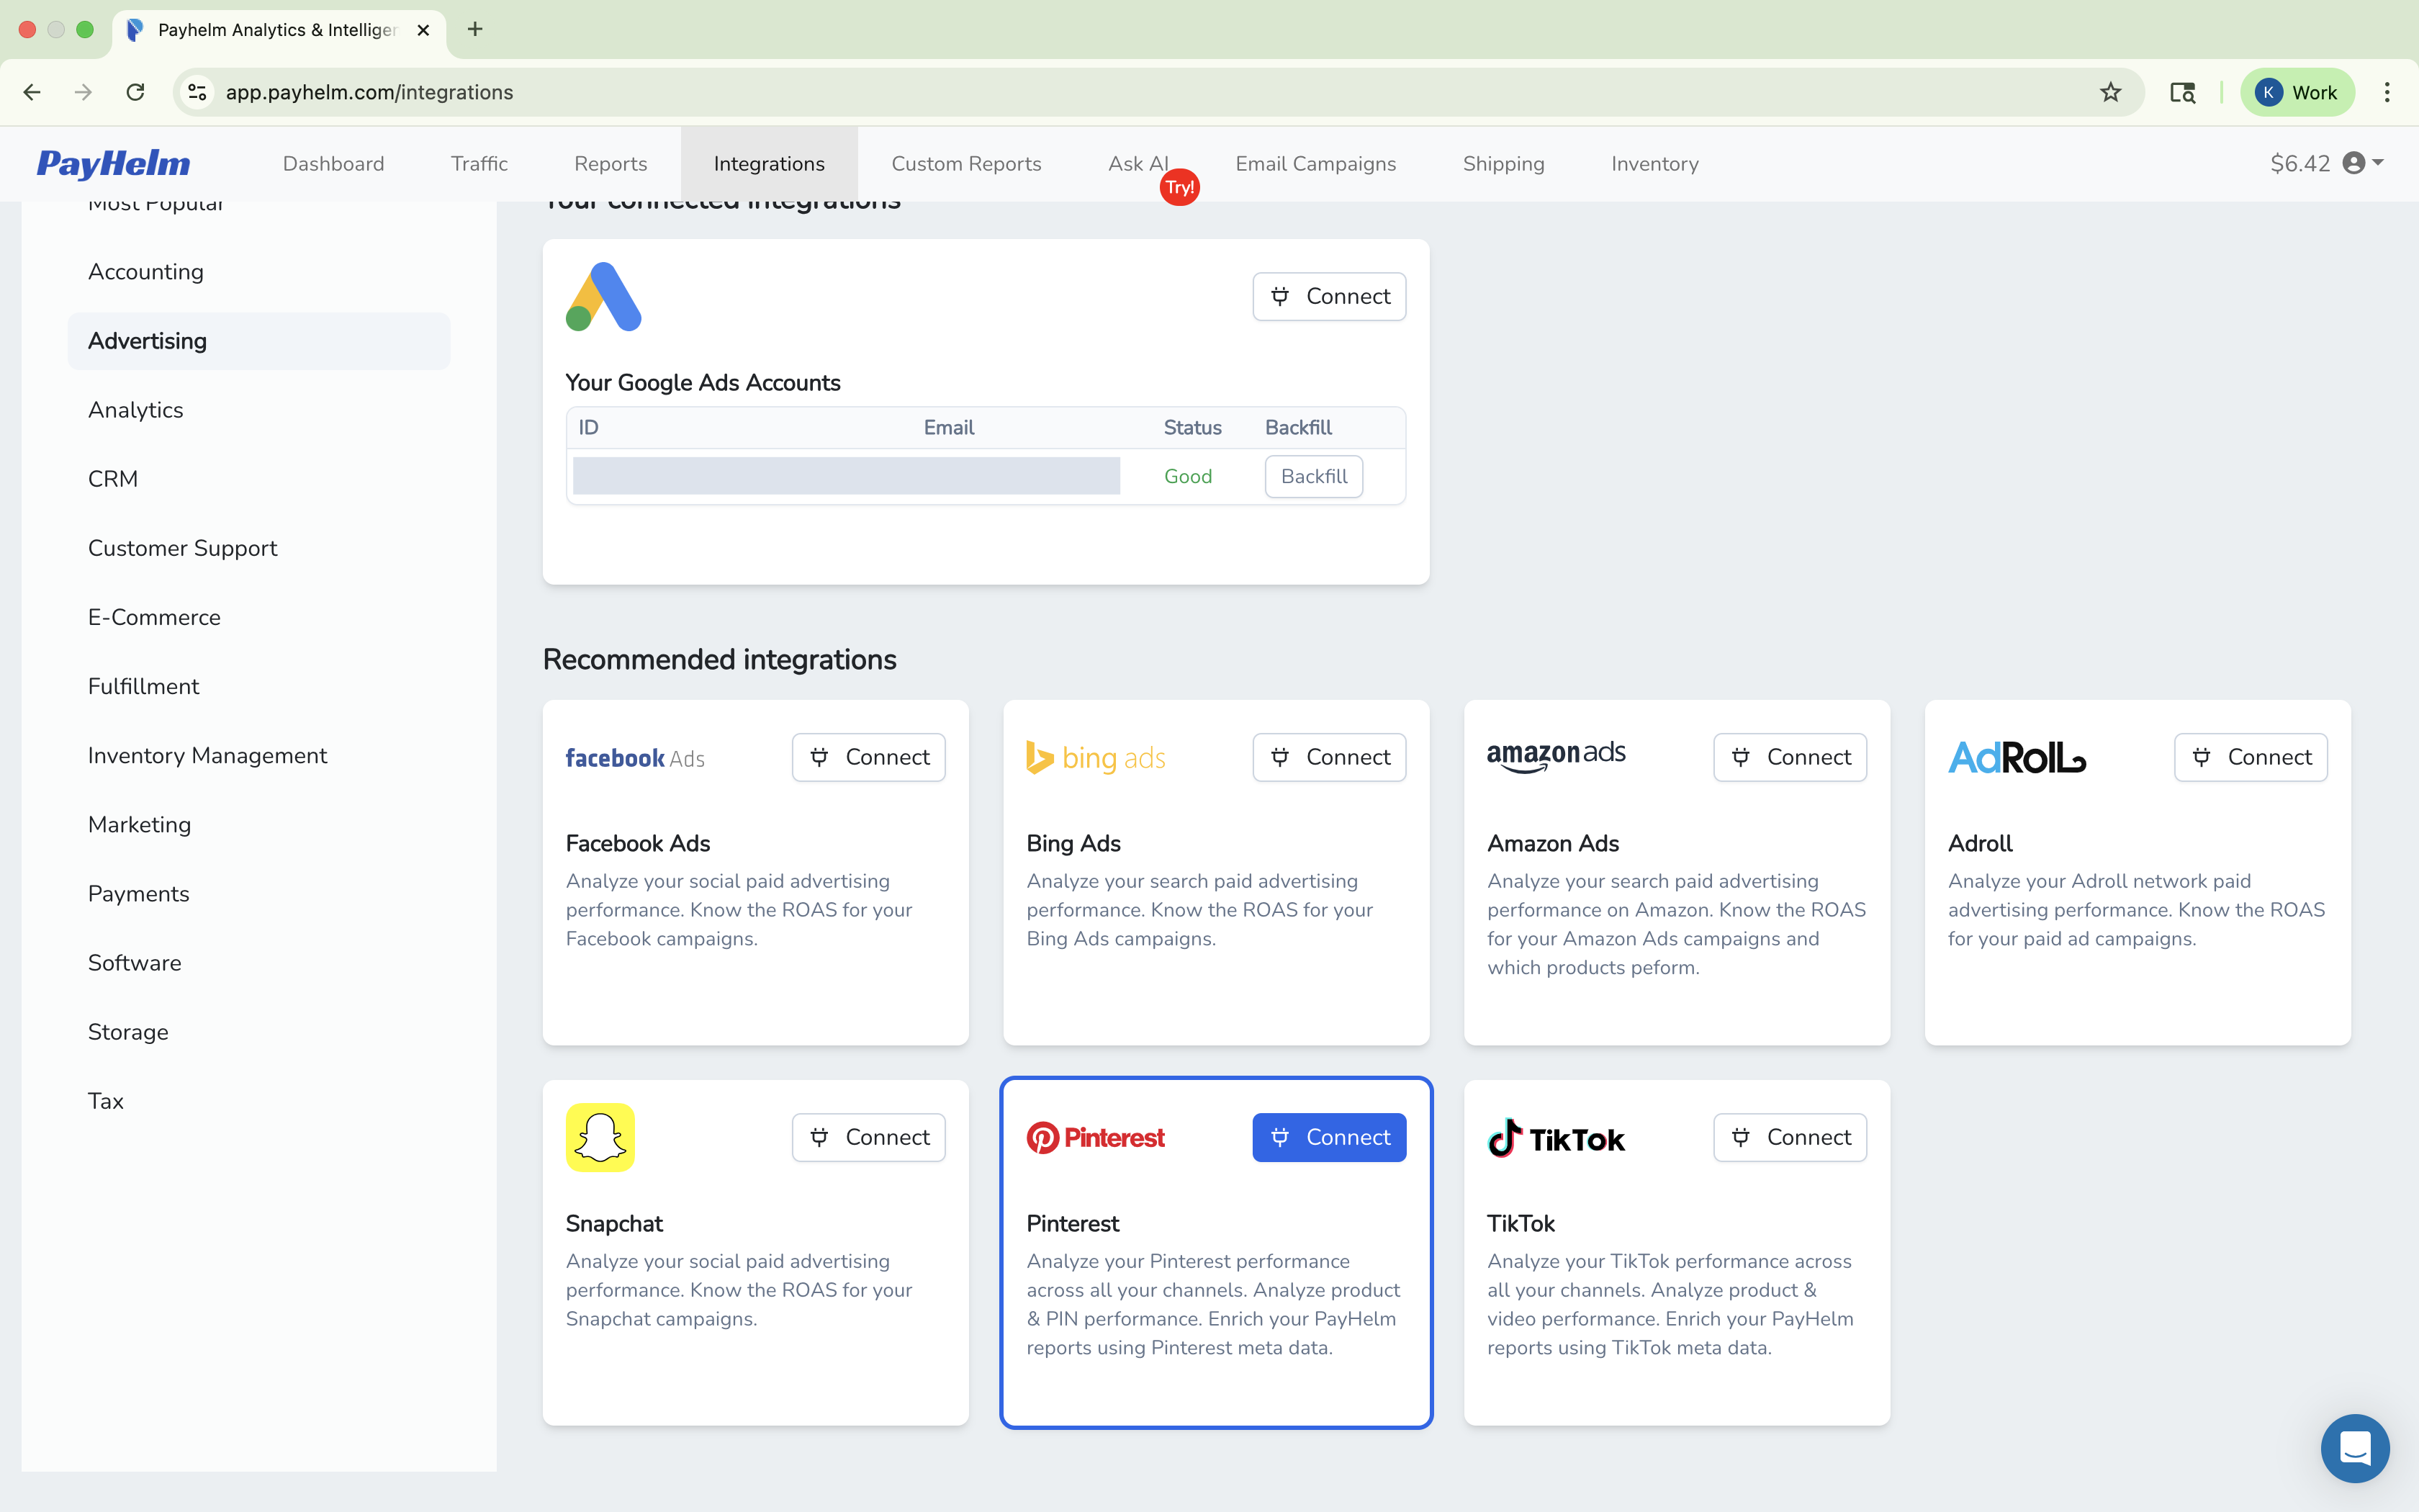Select the Facebook Ads logo
This screenshot has height=1512, width=2419.
click(x=634, y=757)
